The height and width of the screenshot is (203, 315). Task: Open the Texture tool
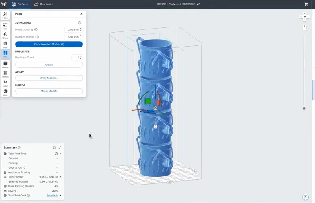[x=5, y=74]
